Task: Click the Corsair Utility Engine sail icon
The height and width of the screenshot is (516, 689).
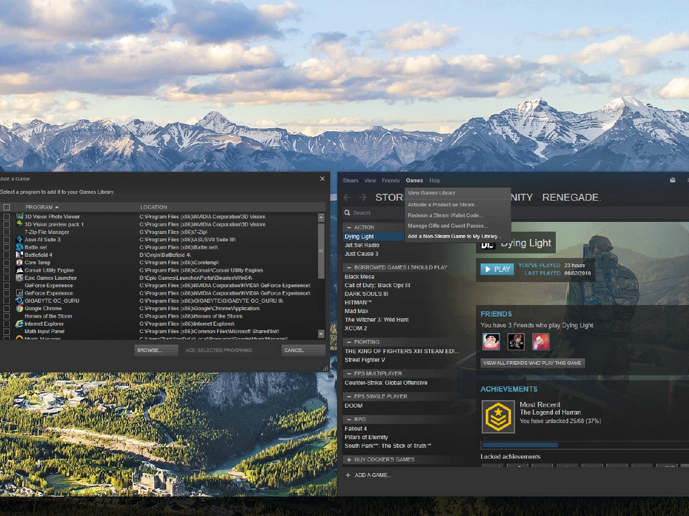Action: [x=20, y=270]
